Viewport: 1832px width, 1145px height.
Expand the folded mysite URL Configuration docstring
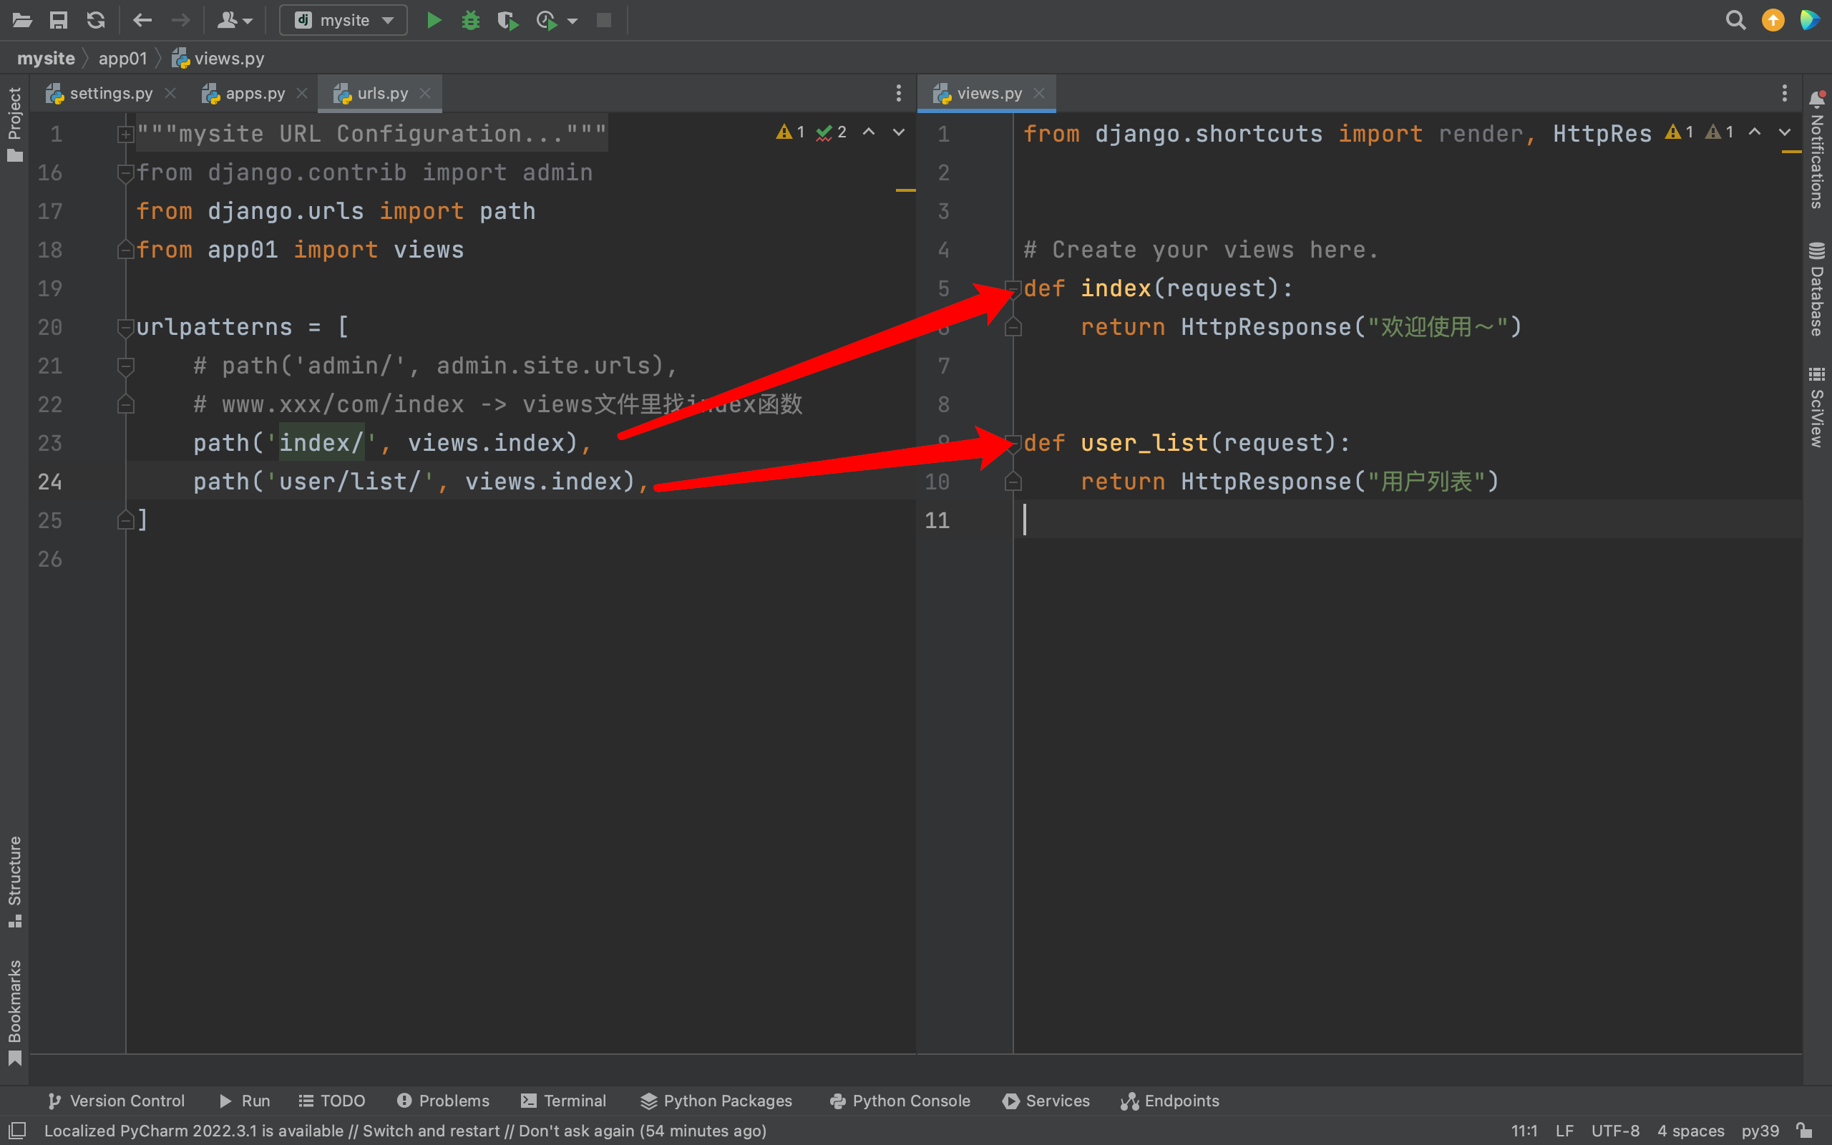(126, 135)
